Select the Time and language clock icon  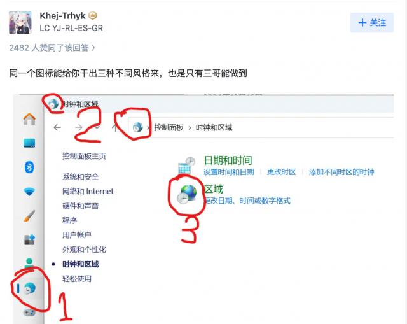[30, 288]
